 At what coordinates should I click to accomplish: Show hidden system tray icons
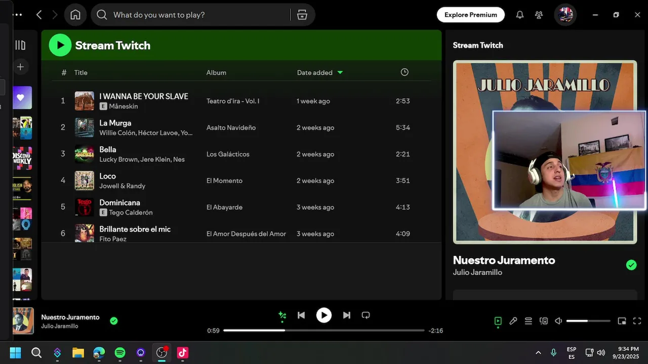point(538,352)
